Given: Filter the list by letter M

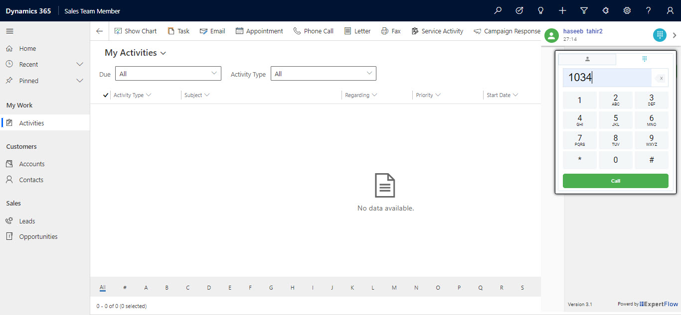Looking at the screenshot, I should (394, 288).
